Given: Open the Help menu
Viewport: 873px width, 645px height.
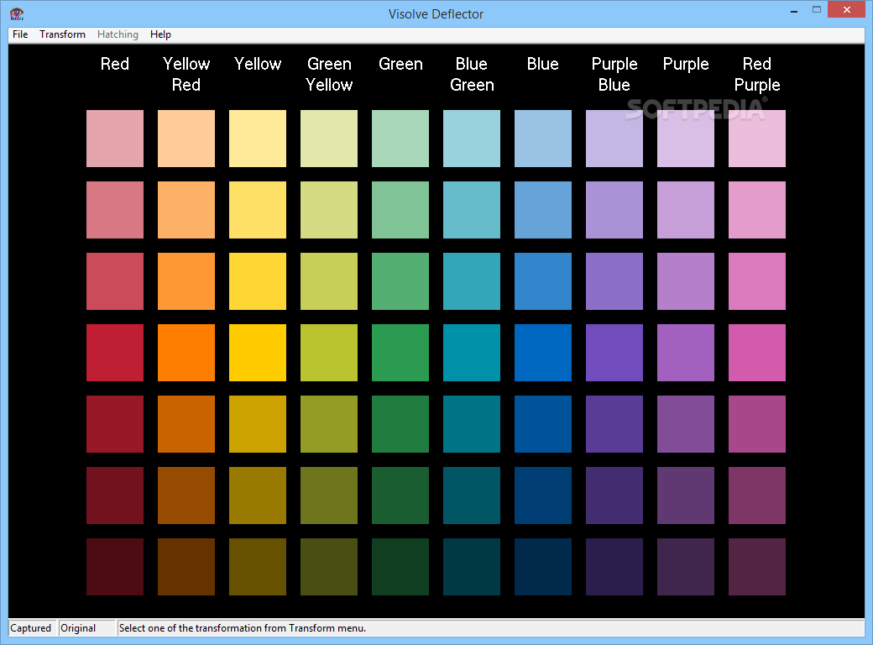Looking at the screenshot, I should (x=160, y=34).
